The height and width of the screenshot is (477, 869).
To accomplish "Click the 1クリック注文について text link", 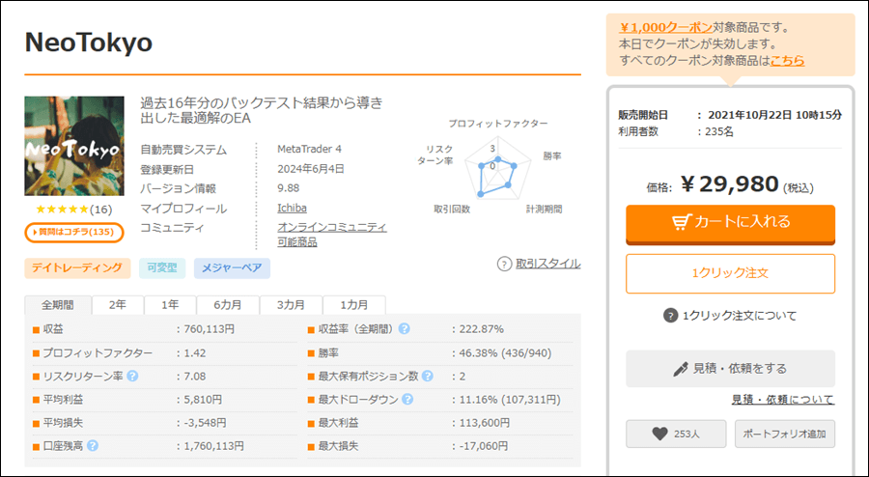I will tap(740, 316).
